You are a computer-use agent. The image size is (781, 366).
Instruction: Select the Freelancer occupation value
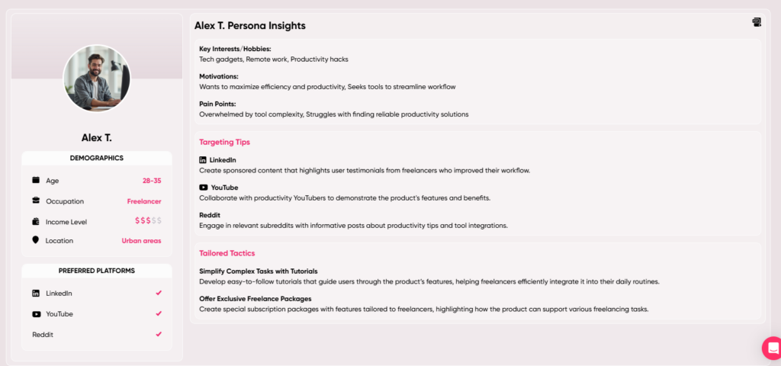(x=144, y=201)
